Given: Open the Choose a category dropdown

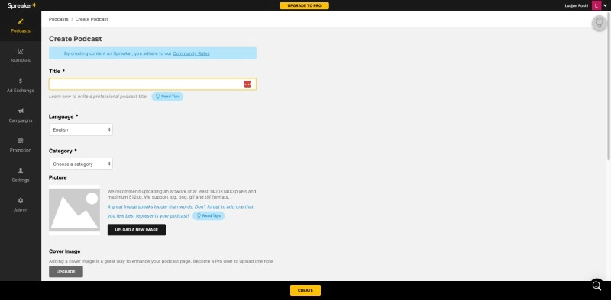Looking at the screenshot, I should pos(81,164).
